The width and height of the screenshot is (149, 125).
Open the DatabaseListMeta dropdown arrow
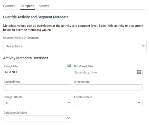point(69,118)
